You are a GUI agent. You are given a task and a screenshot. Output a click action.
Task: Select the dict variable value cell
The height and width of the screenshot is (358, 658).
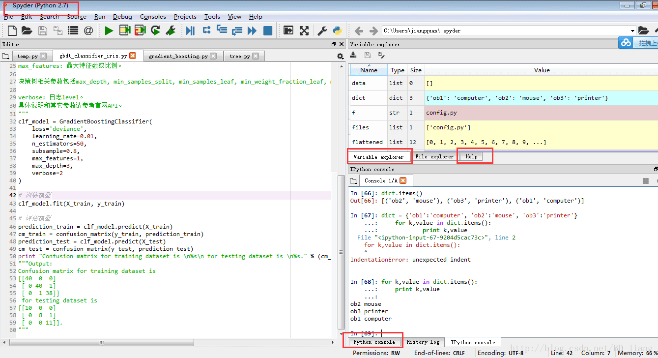pyautogui.click(x=541, y=98)
